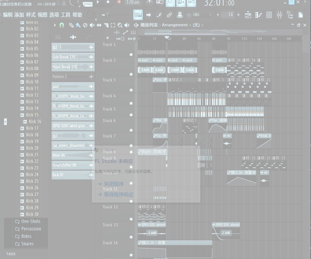This screenshot has height=259, width=311.
Task: Toggle Track 3 mute dot
Action: pos(131,90)
